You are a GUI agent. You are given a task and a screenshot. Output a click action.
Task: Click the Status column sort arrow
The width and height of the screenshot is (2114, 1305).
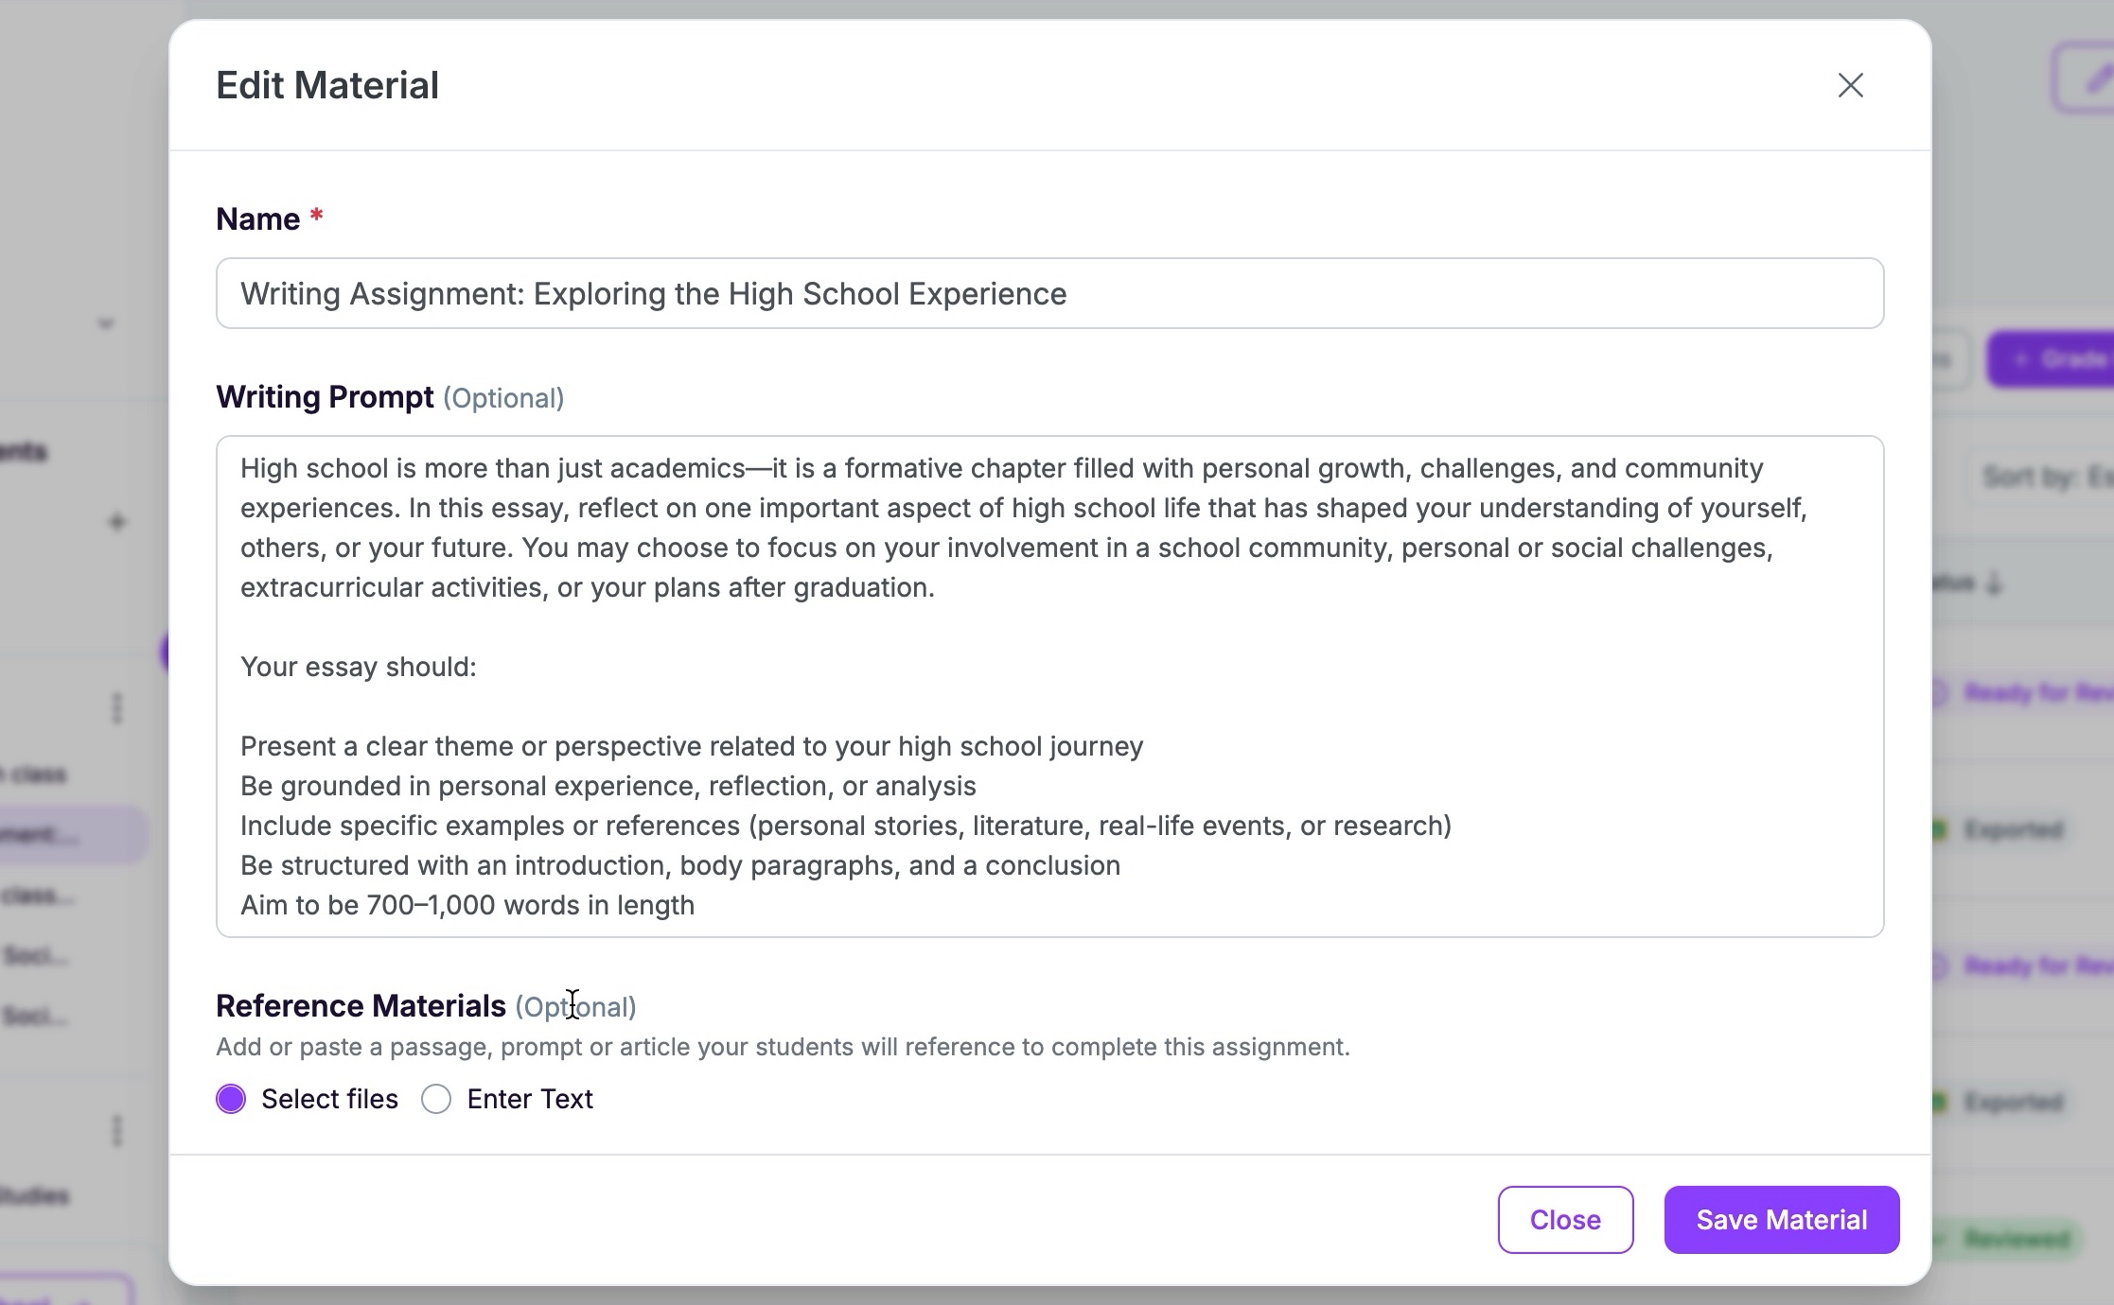(1995, 584)
